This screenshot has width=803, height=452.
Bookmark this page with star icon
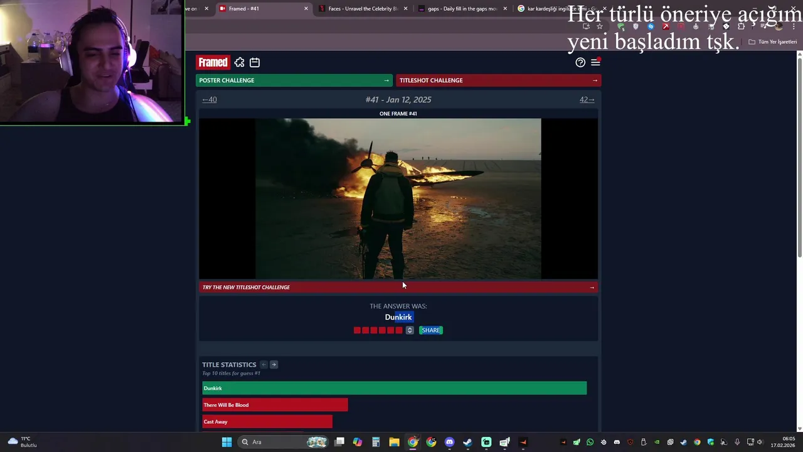pos(600,26)
